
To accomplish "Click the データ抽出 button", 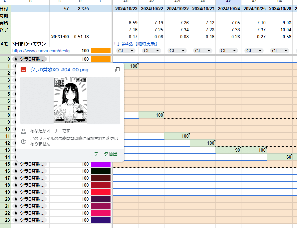I will point(106,154).
